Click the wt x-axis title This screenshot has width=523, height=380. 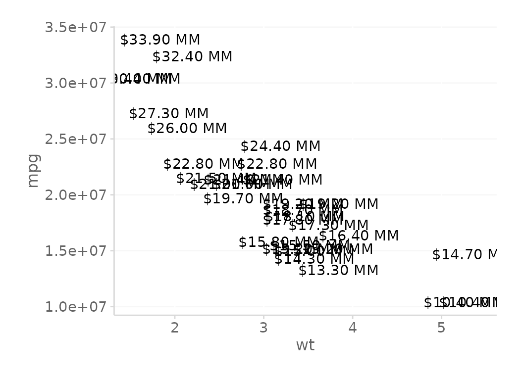305,345
